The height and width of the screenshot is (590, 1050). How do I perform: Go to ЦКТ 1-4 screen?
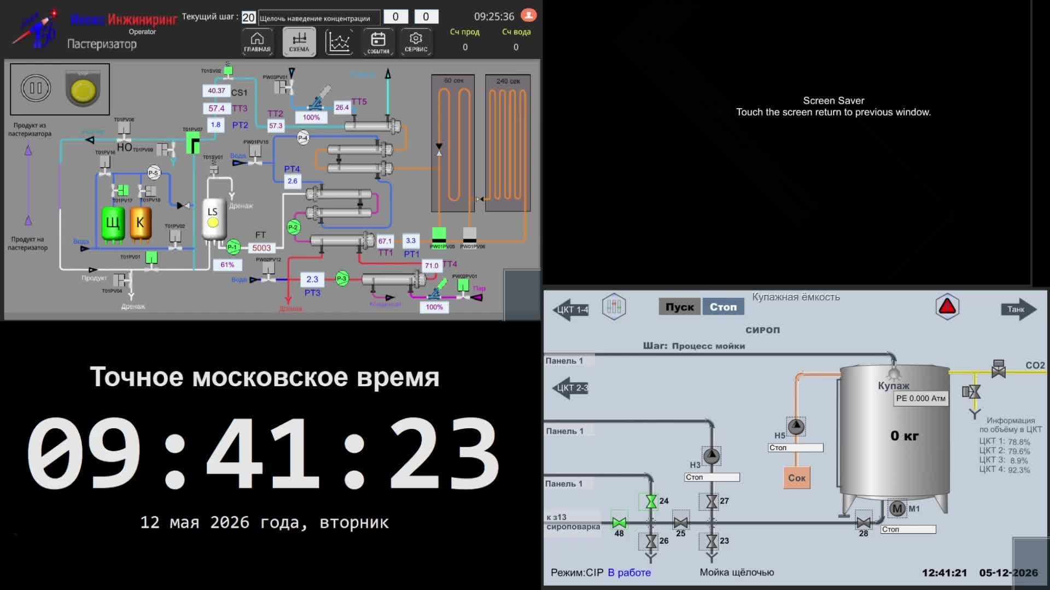pos(571,310)
